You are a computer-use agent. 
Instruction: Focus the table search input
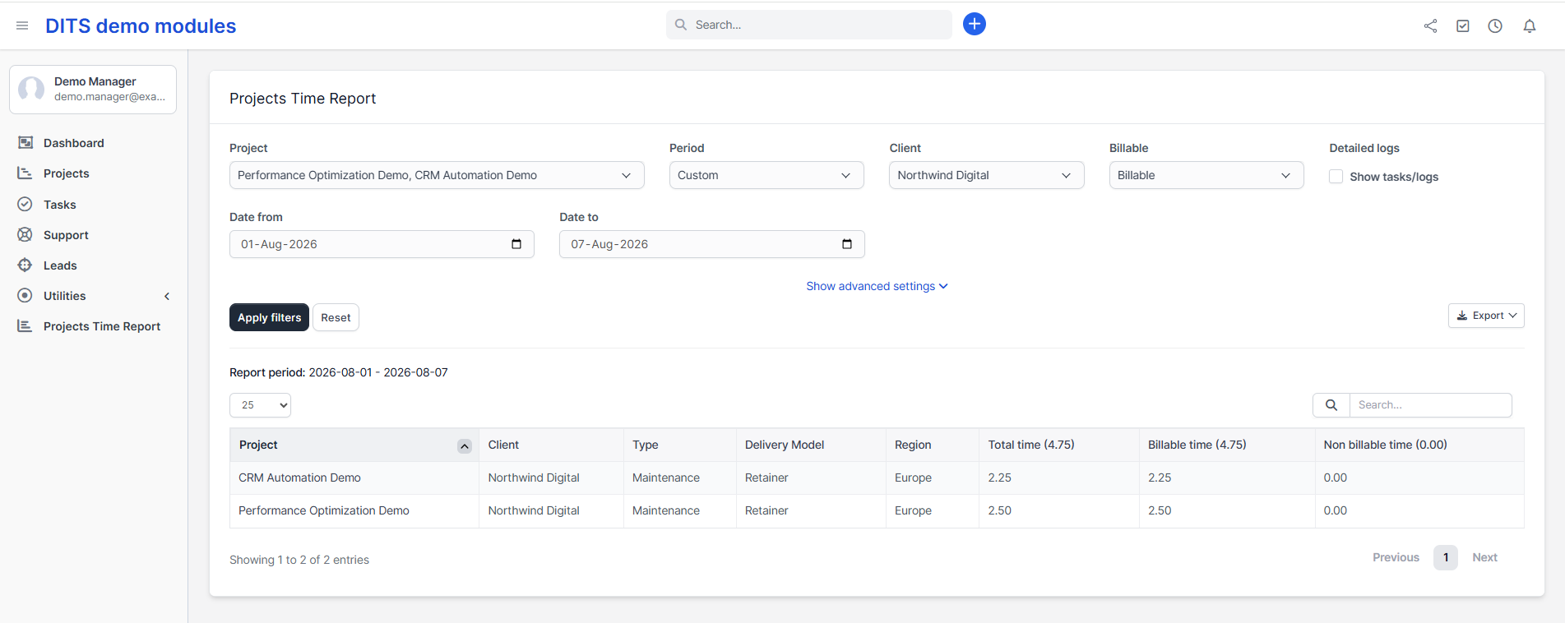pyautogui.click(x=1430, y=405)
